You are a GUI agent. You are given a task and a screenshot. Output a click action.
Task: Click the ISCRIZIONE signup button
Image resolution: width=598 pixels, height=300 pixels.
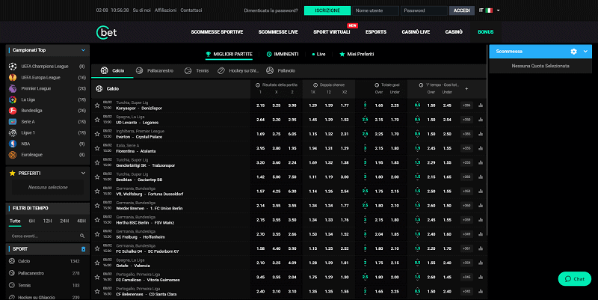[327, 10]
